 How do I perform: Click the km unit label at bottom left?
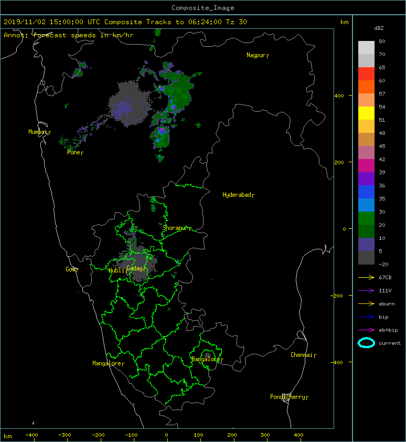(x=8, y=436)
